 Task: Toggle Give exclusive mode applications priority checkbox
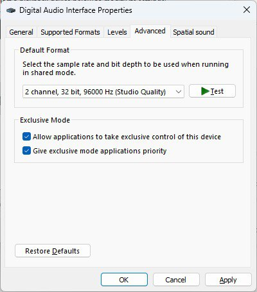point(26,151)
